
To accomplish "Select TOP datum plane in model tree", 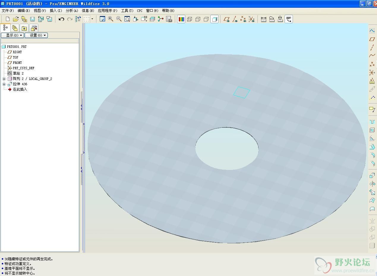I will click(15, 57).
